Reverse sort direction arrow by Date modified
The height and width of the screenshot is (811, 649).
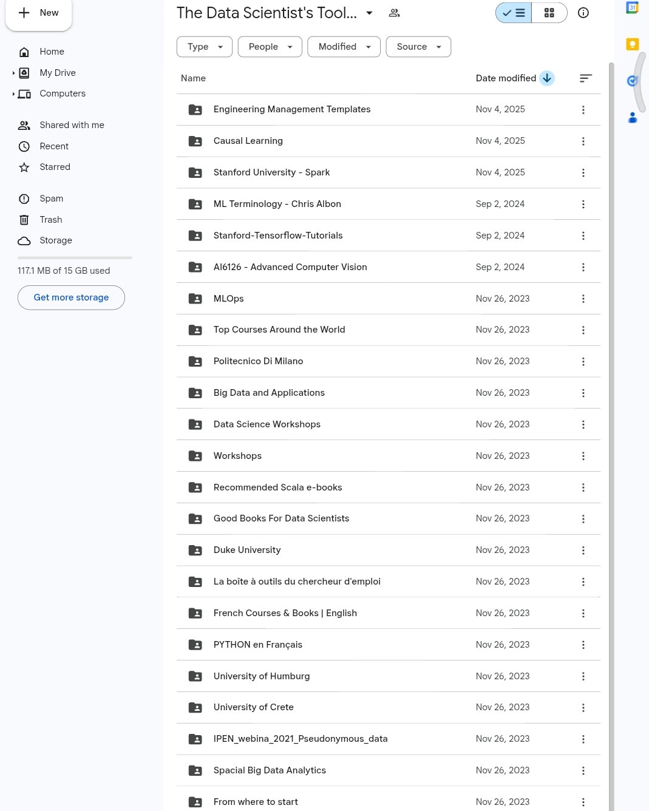click(547, 78)
